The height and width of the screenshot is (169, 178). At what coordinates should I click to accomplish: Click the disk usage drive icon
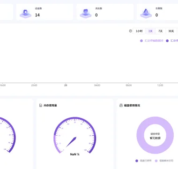click(x=121, y=105)
